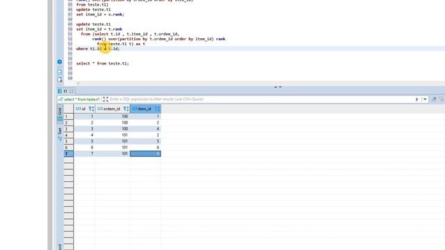Click ordem_id cell 100 in row 1
Viewport: 445px width, 250px height.
pyautogui.click(x=113, y=117)
